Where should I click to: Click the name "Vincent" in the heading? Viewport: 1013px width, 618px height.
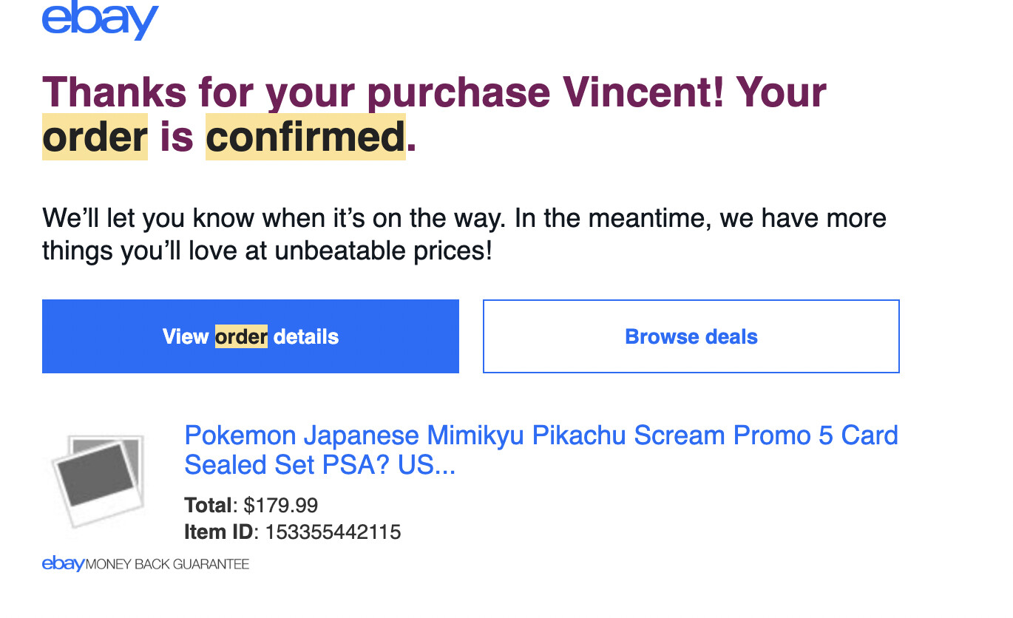point(643,92)
